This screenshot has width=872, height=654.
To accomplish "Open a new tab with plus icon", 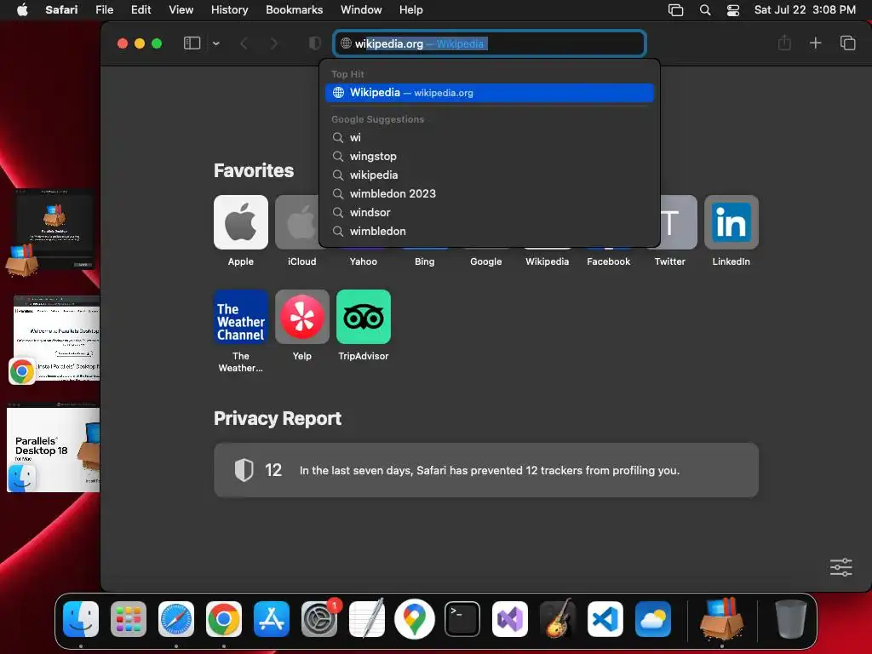I will tap(815, 43).
